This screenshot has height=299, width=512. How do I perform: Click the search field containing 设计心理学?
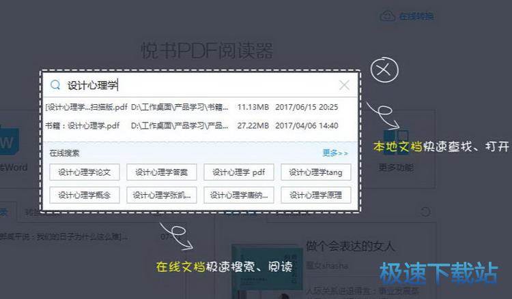(x=200, y=85)
